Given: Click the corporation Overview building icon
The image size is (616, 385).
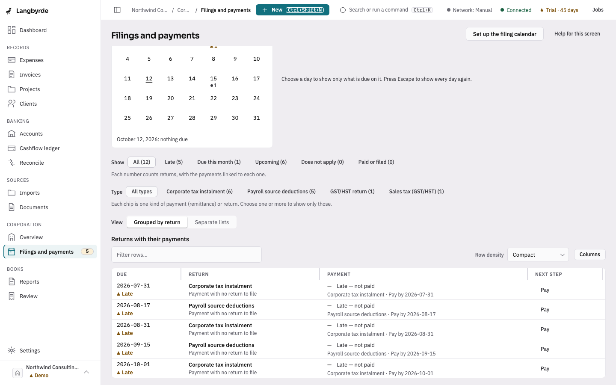Looking at the screenshot, I should (12, 237).
